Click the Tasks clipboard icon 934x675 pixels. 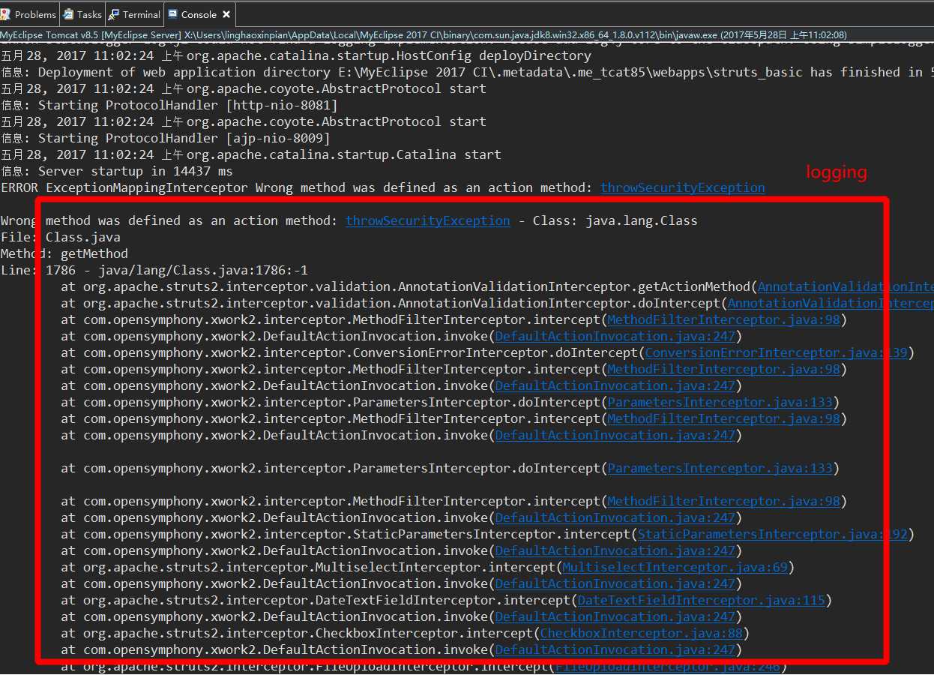[x=69, y=14]
